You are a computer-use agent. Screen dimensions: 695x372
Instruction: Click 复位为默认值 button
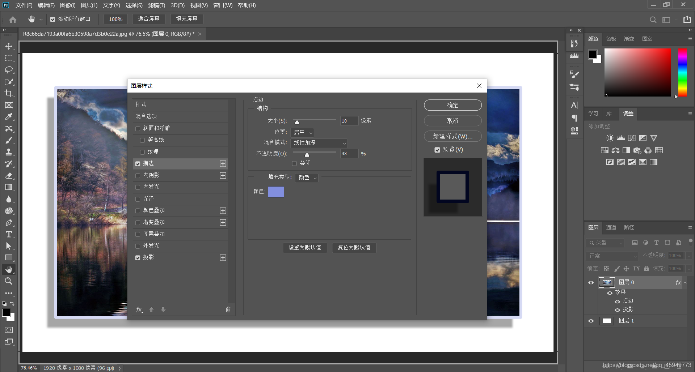click(x=354, y=248)
